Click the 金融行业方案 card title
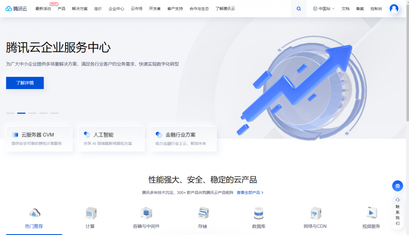409x235 pixels. click(x=181, y=135)
